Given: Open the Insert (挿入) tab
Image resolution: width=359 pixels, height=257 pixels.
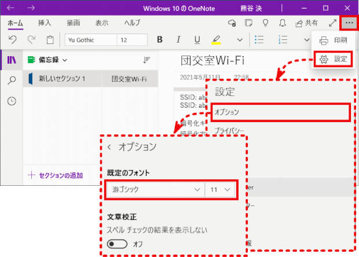Looking at the screenshot, I should 45,23.
